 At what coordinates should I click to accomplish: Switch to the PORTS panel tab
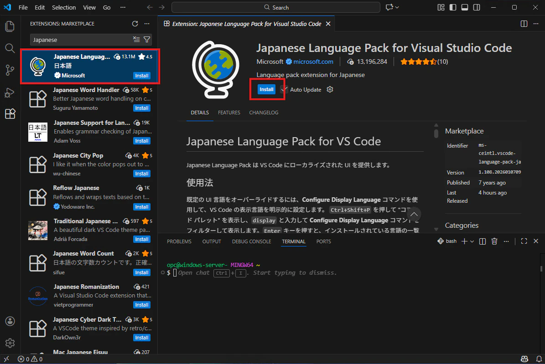pos(324,241)
